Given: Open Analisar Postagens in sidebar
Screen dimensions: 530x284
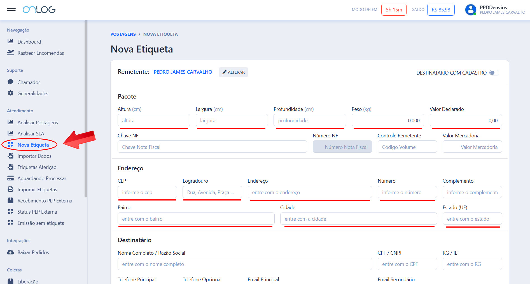Looking at the screenshot, I should [x=38, y=123].
